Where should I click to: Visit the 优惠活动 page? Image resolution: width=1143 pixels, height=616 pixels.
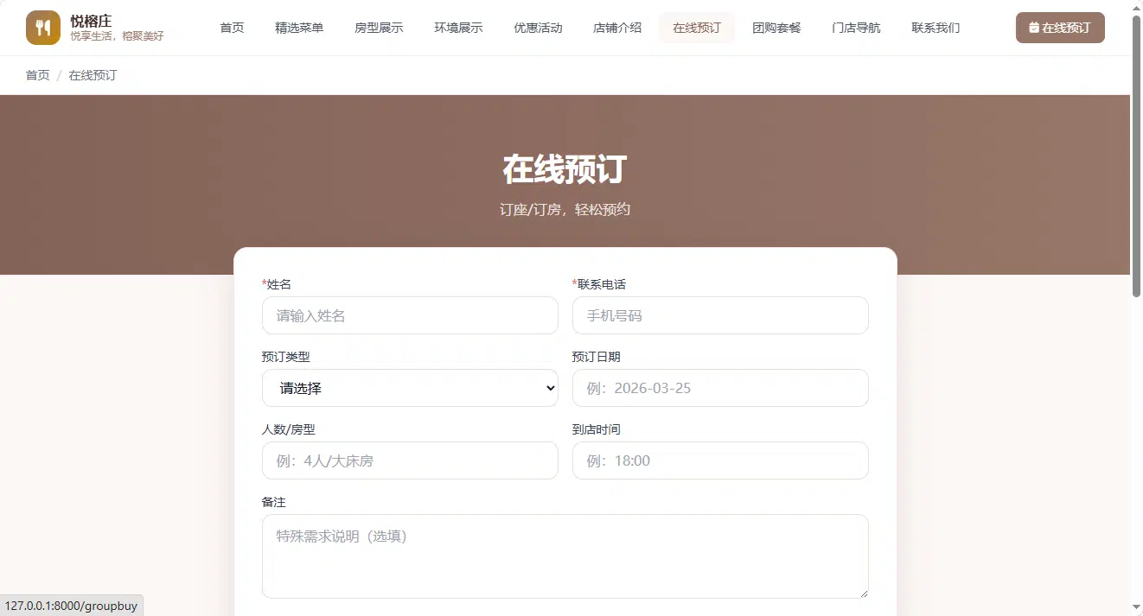click(538, 28)
